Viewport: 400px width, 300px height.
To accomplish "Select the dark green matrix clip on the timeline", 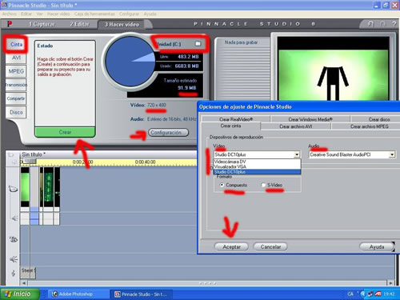I will pyautogui.click(x=48, y=186).
